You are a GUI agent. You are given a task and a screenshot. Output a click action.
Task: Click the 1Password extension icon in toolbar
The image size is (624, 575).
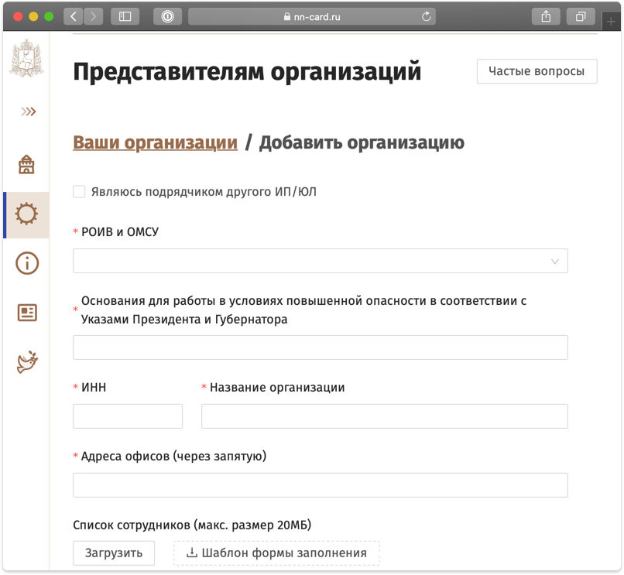click(x=168, y=16)
